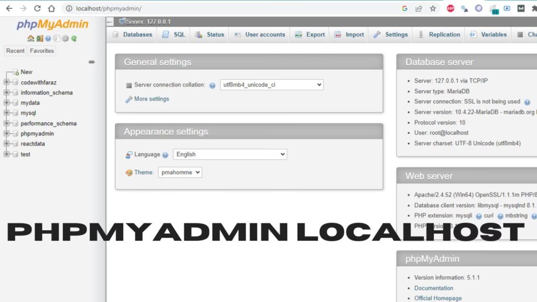This screenshot has width=537, height=302.
Task: Open the Settings tab
Action: tap(390, 35)
